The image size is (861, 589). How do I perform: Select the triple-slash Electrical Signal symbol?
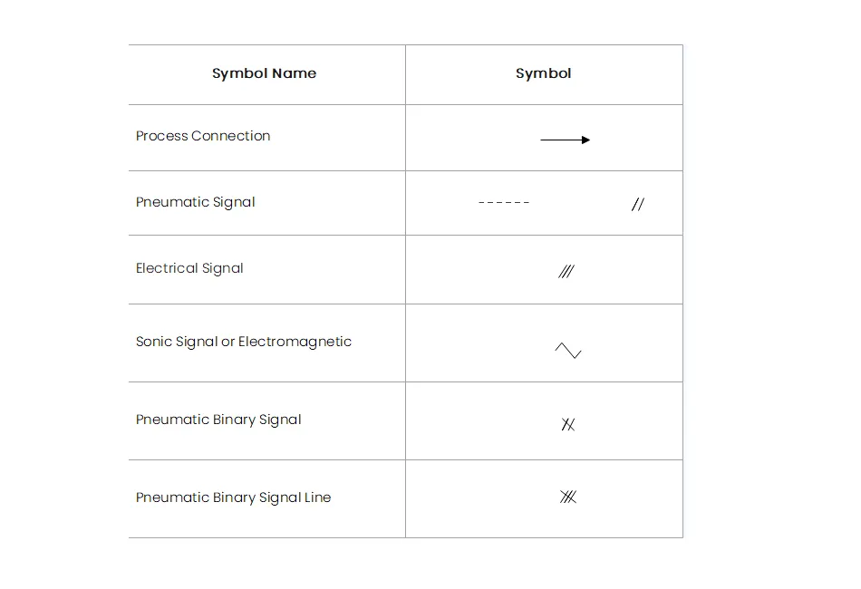(566, 271)
